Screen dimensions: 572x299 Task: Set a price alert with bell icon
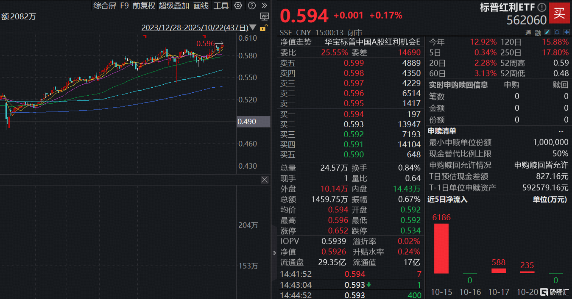(x=557, y=32)
